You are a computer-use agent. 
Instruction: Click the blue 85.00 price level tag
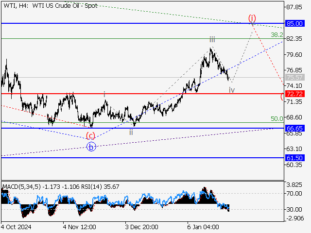pyautogui.click(x=295, y=23)
